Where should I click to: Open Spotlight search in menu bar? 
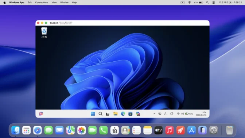207,3
